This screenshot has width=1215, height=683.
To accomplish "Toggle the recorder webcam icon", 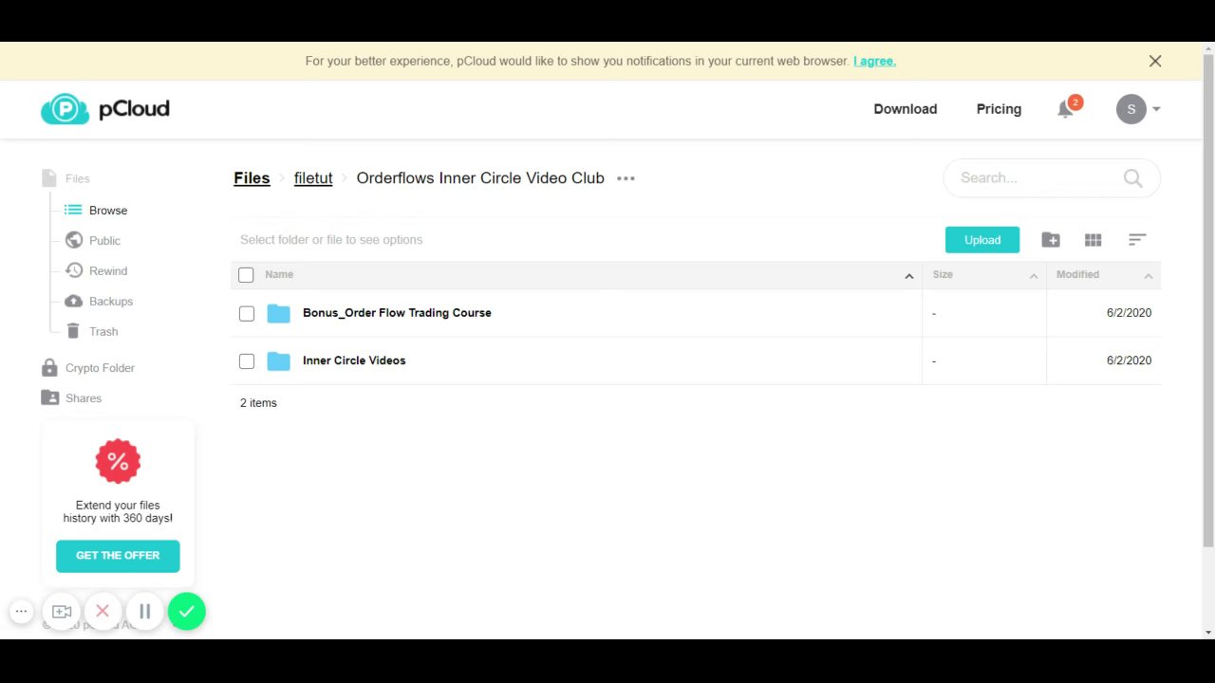I will pos(62,612).
